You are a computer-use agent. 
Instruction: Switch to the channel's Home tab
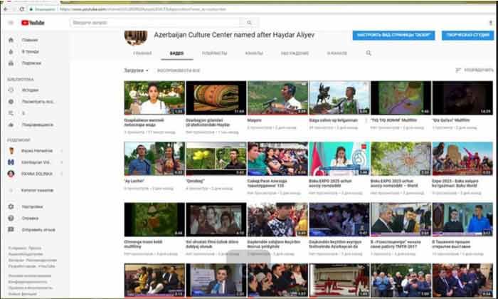[x=142, y=53]
